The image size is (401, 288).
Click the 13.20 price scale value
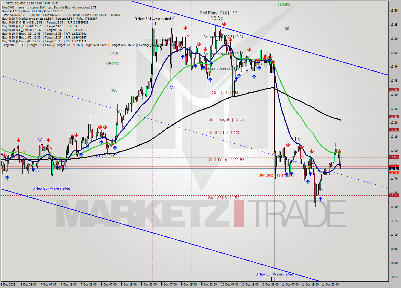pos(394,39)
